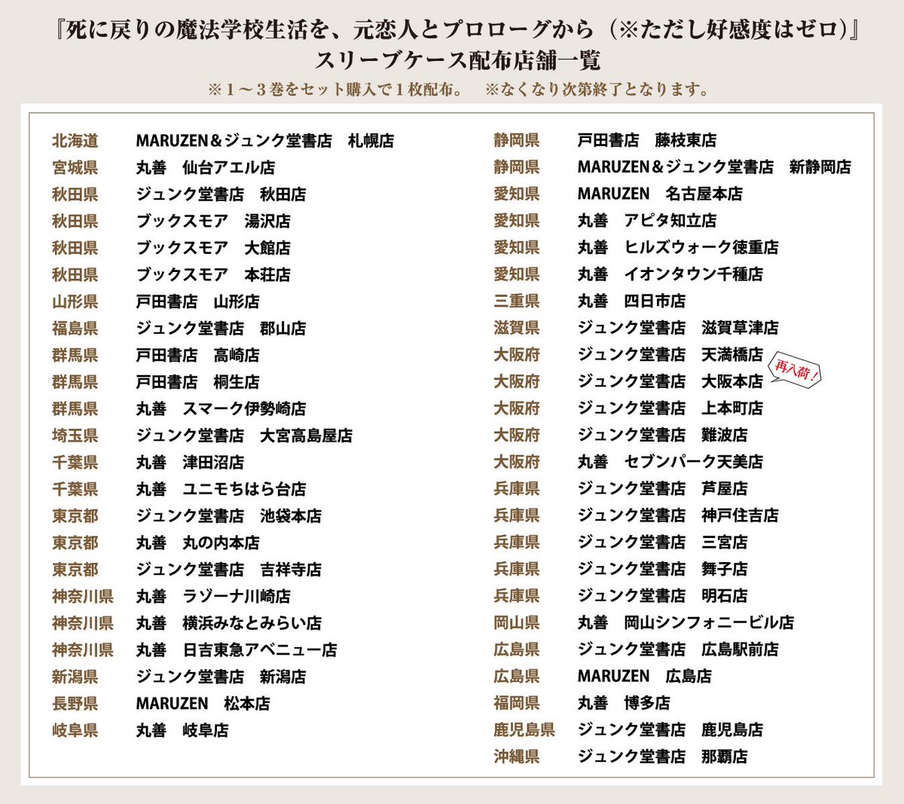Click the 埼玉県 prefecture label
The height and width of the screenshot is (804, 904).
[x=75, y=436]
